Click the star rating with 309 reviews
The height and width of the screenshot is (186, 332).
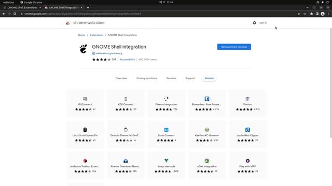click(x=104, y=59)
